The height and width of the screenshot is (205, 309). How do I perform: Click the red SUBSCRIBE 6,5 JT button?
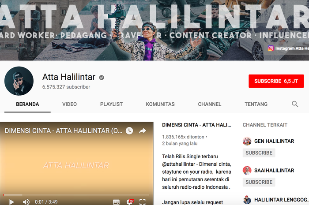point(276,81)
